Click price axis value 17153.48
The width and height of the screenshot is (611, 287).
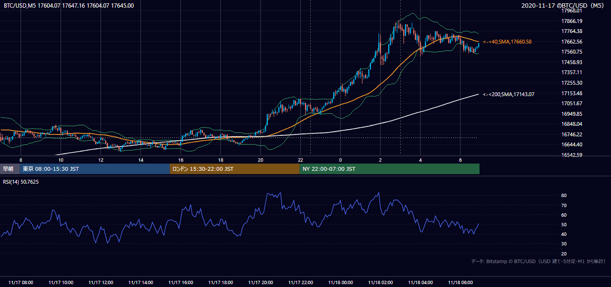pos(572,93)
